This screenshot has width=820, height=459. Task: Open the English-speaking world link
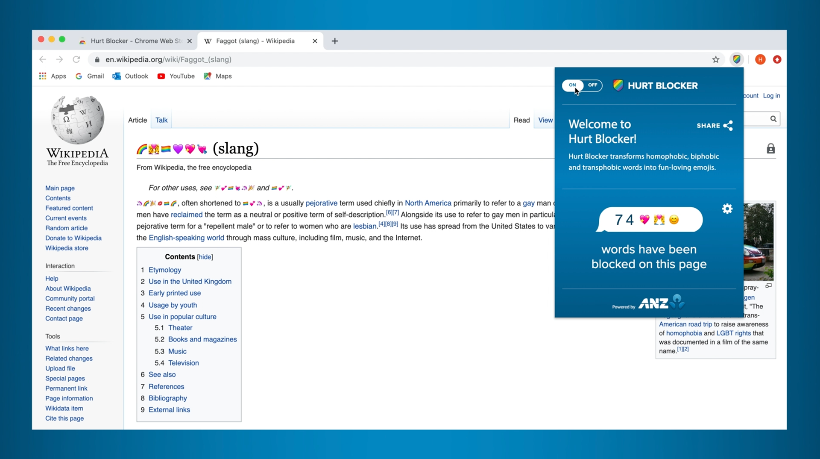point(186,238)
